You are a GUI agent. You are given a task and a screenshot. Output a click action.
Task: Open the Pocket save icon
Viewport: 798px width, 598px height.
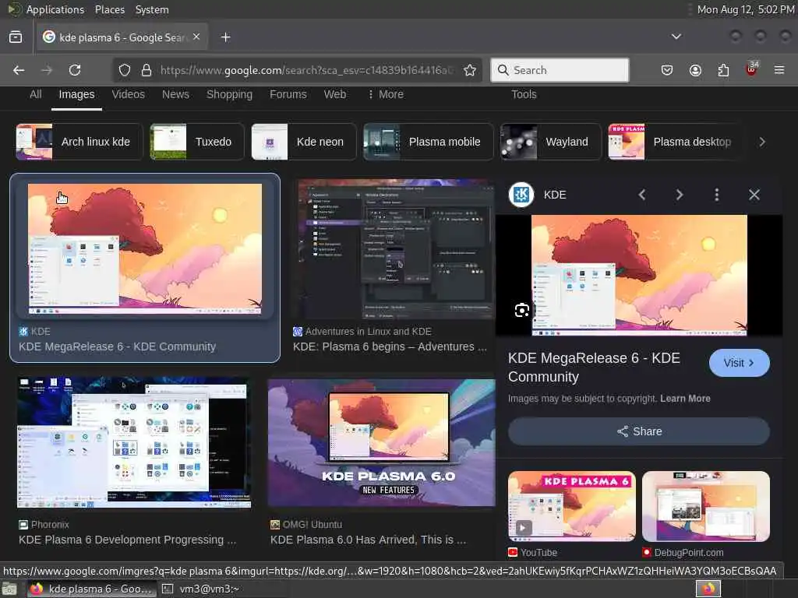tap(667, 70)
